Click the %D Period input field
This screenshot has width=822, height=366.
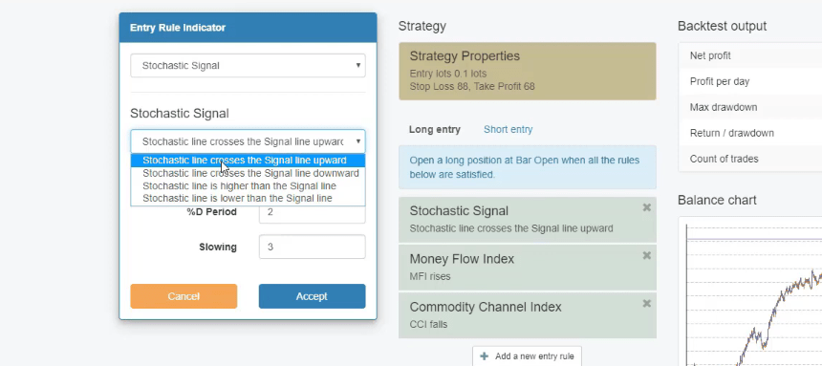tap(312, 213)
